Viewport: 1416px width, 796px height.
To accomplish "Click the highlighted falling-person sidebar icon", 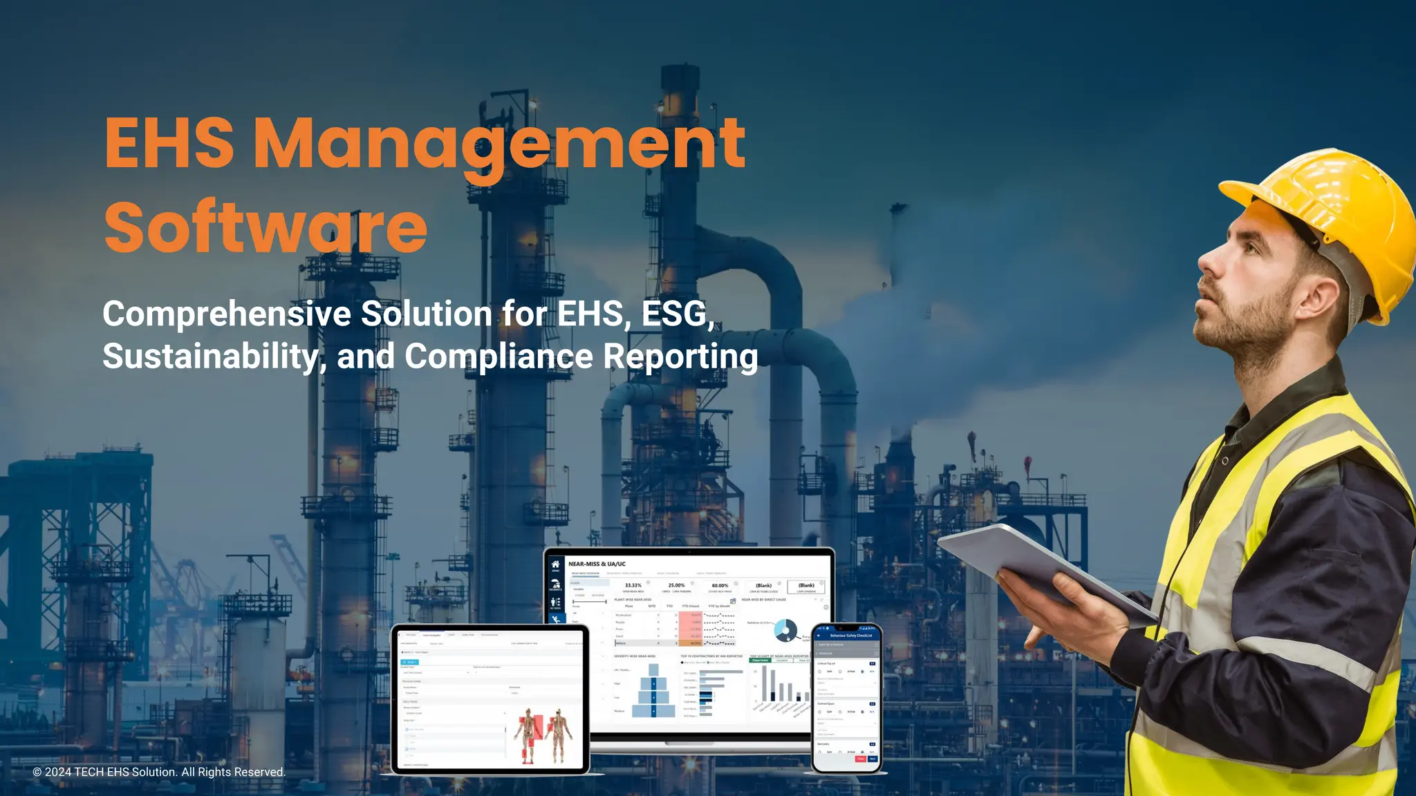I will [556, 619].
